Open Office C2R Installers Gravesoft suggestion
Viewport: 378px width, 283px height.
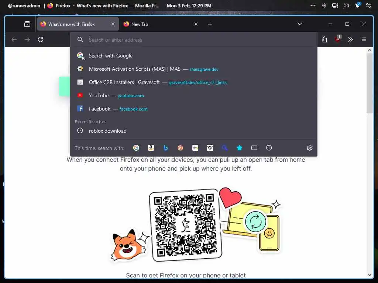[x=194, y=82]
